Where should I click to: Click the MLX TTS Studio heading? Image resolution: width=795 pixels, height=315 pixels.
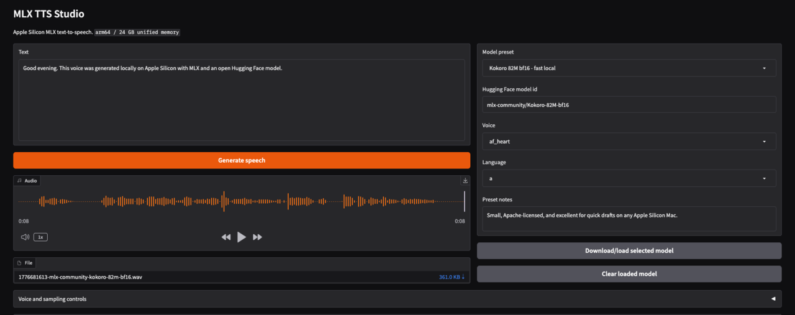tap(48, 14)
